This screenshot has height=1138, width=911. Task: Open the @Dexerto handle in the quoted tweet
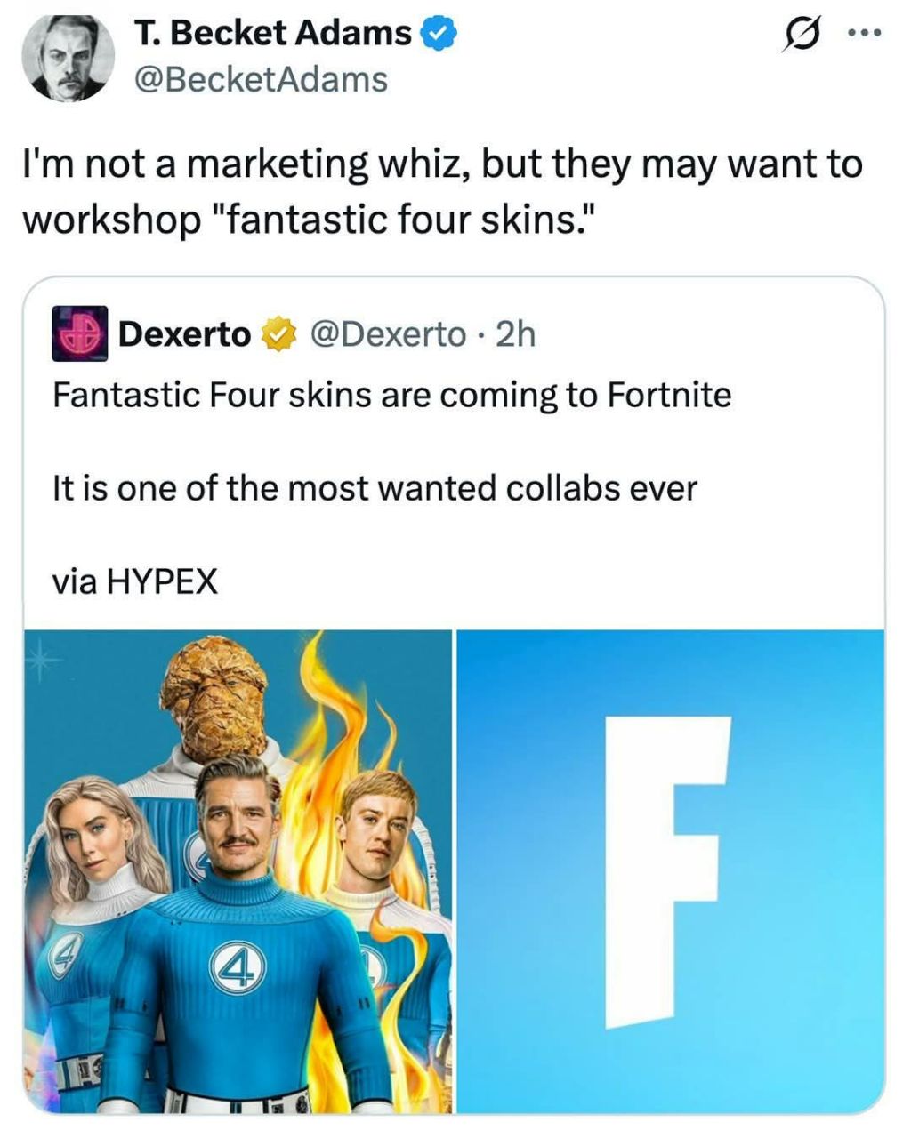[387, 334]
